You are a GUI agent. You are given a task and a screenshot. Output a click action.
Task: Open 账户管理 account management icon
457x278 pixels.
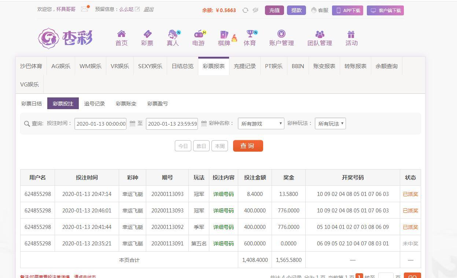[x=281, y=34]
